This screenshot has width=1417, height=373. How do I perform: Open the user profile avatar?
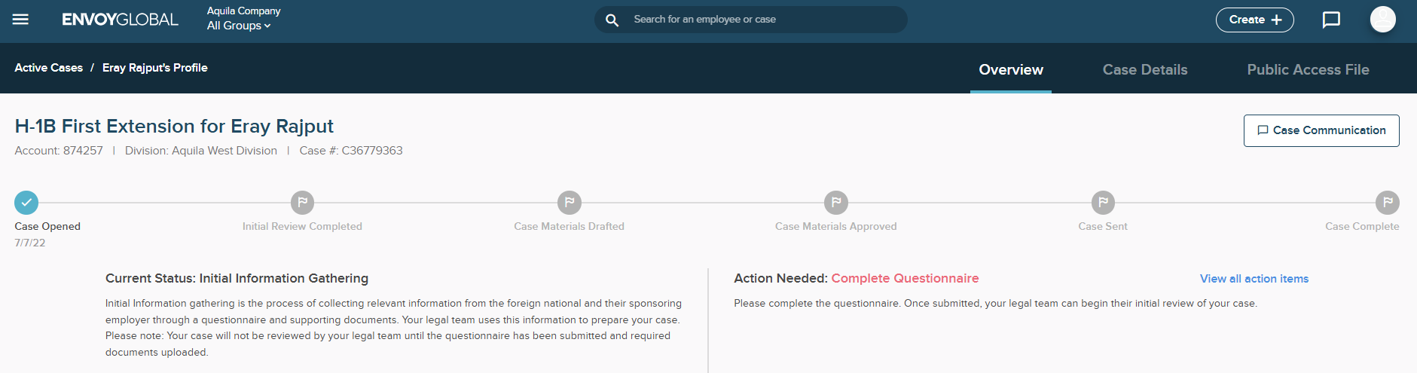1382,20
